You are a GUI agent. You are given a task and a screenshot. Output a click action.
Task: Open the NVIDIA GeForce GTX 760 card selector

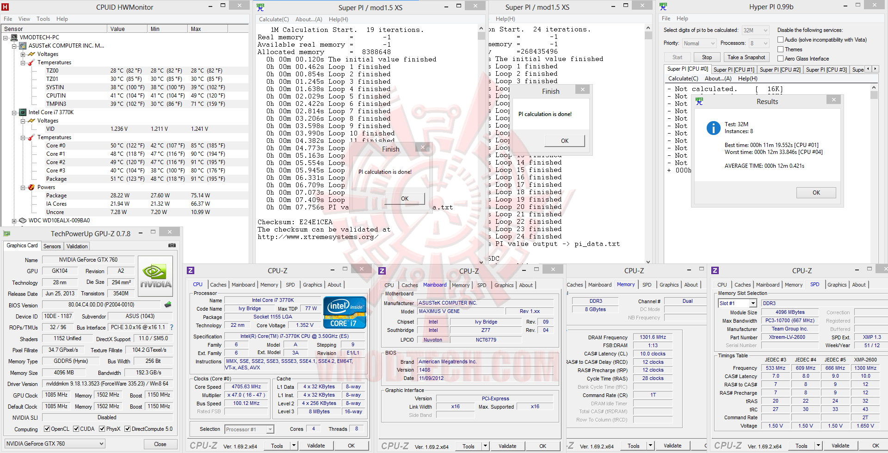click(55, 444)
